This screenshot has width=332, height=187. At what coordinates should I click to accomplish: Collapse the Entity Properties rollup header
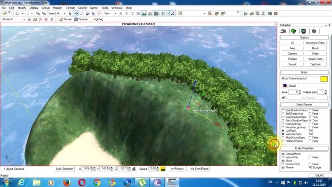(305, 148)
